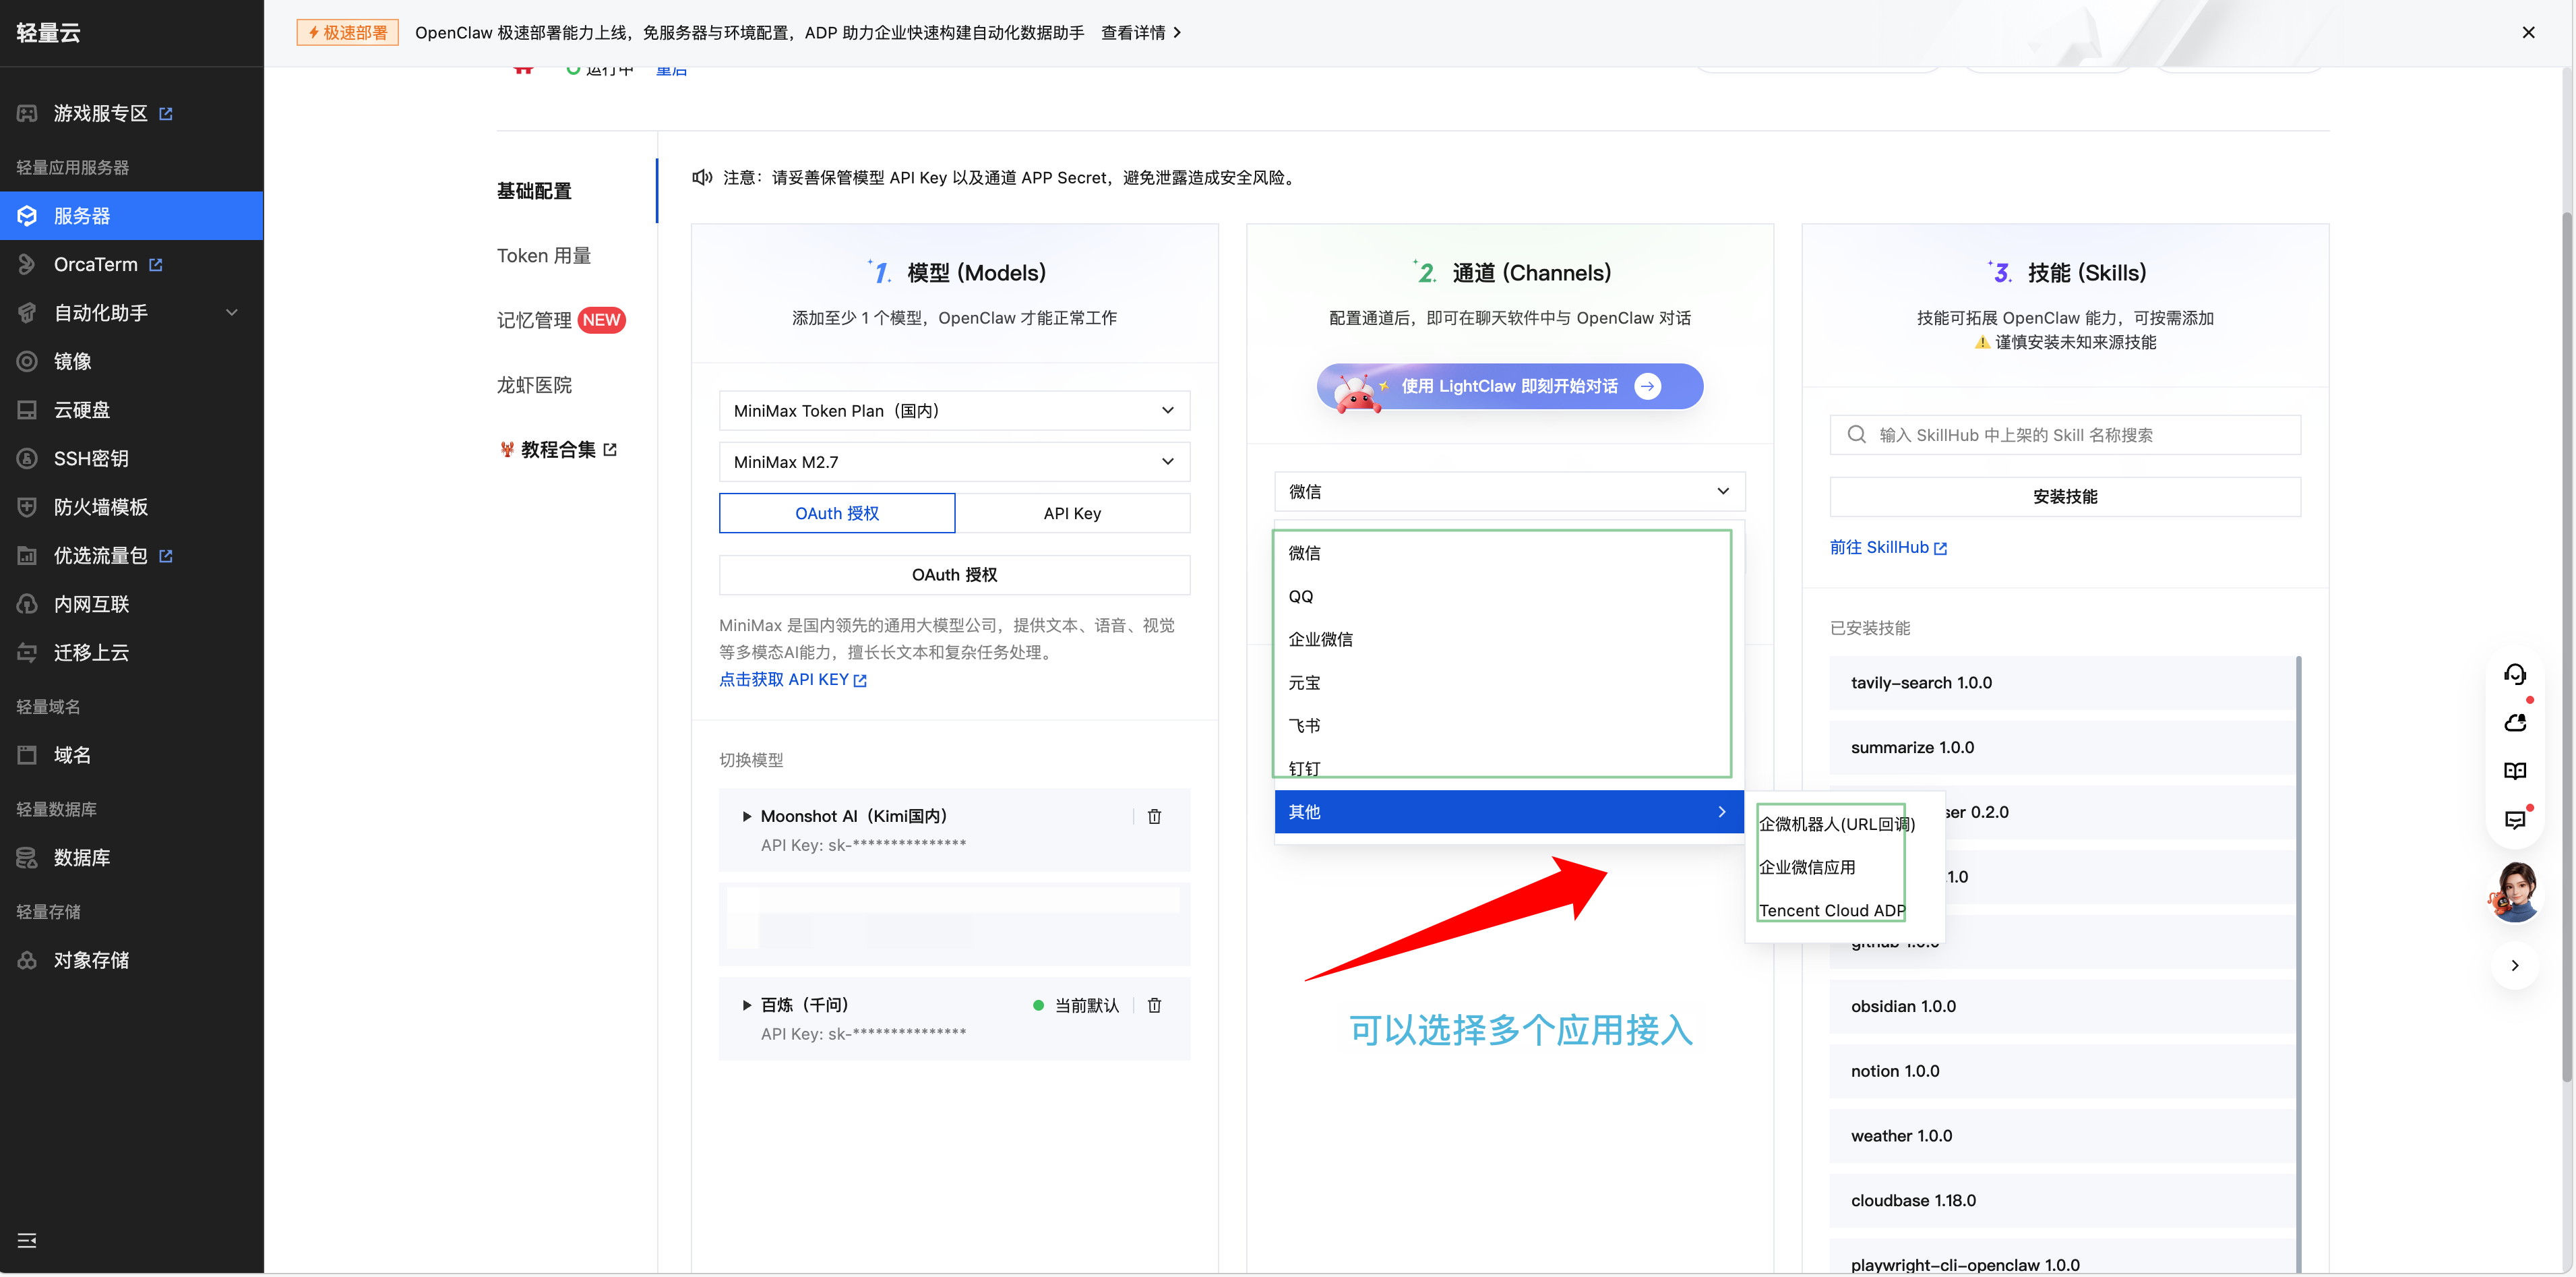Open the MiniMax Token Plan provider dropdown
Image resolution: width=2576 pixels, height=1277 pixels.
coord(954,411)
